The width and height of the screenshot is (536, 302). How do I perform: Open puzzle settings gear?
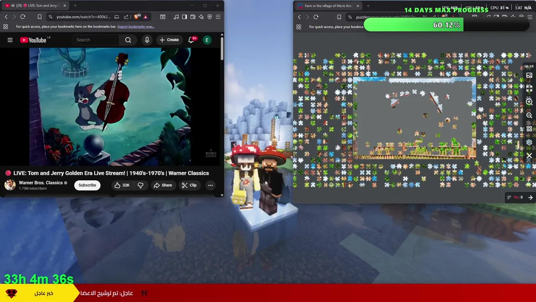coord(529,142)
